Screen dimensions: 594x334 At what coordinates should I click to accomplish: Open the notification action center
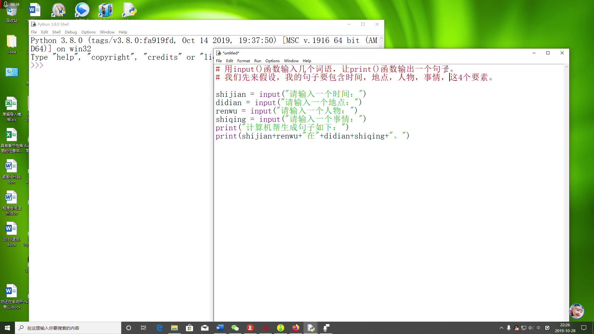pyautogui.click(x=584, y=328)
